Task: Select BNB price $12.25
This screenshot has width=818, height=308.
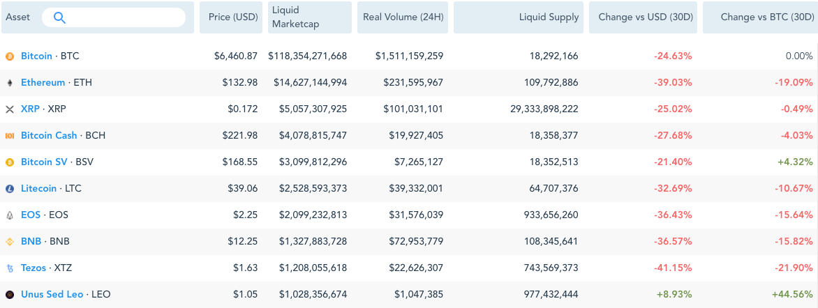Action: coord(243,241)
